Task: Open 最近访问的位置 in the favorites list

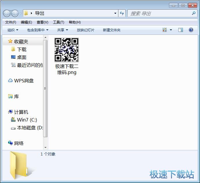Action: coord(30,65)
